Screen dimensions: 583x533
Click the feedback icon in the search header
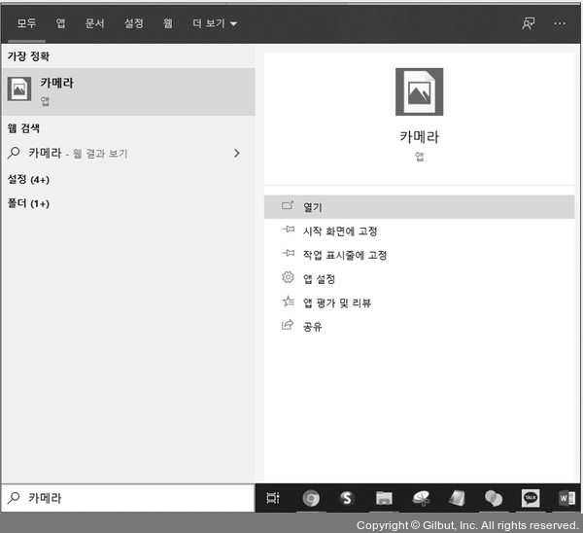[529, 23]
